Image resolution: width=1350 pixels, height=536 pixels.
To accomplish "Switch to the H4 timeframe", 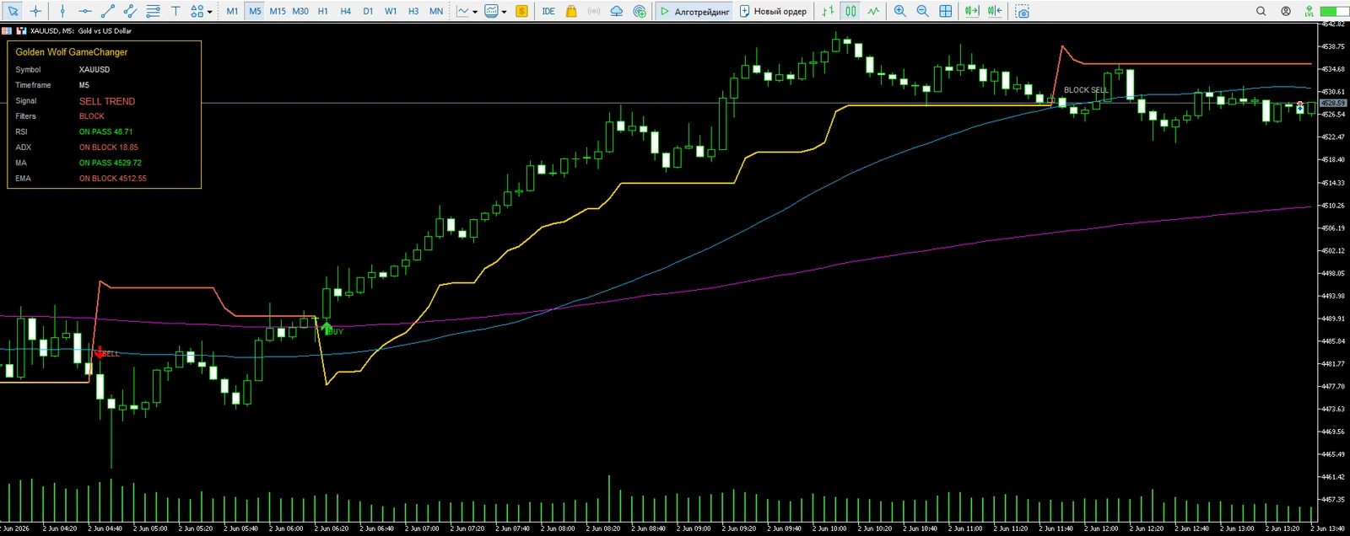I will [x=346, y=11].
